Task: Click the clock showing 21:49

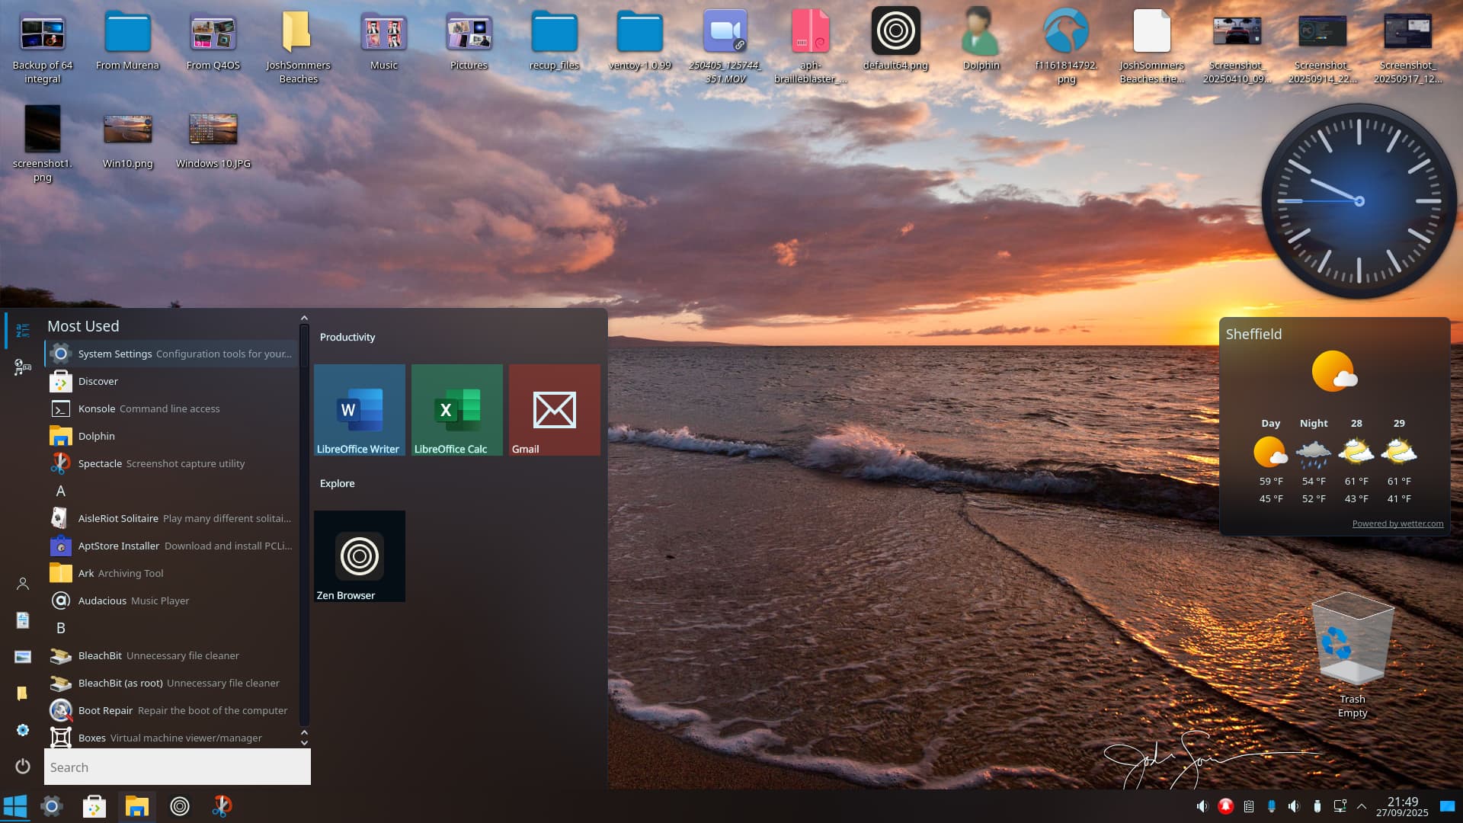Action: (x=1402, y=806)
